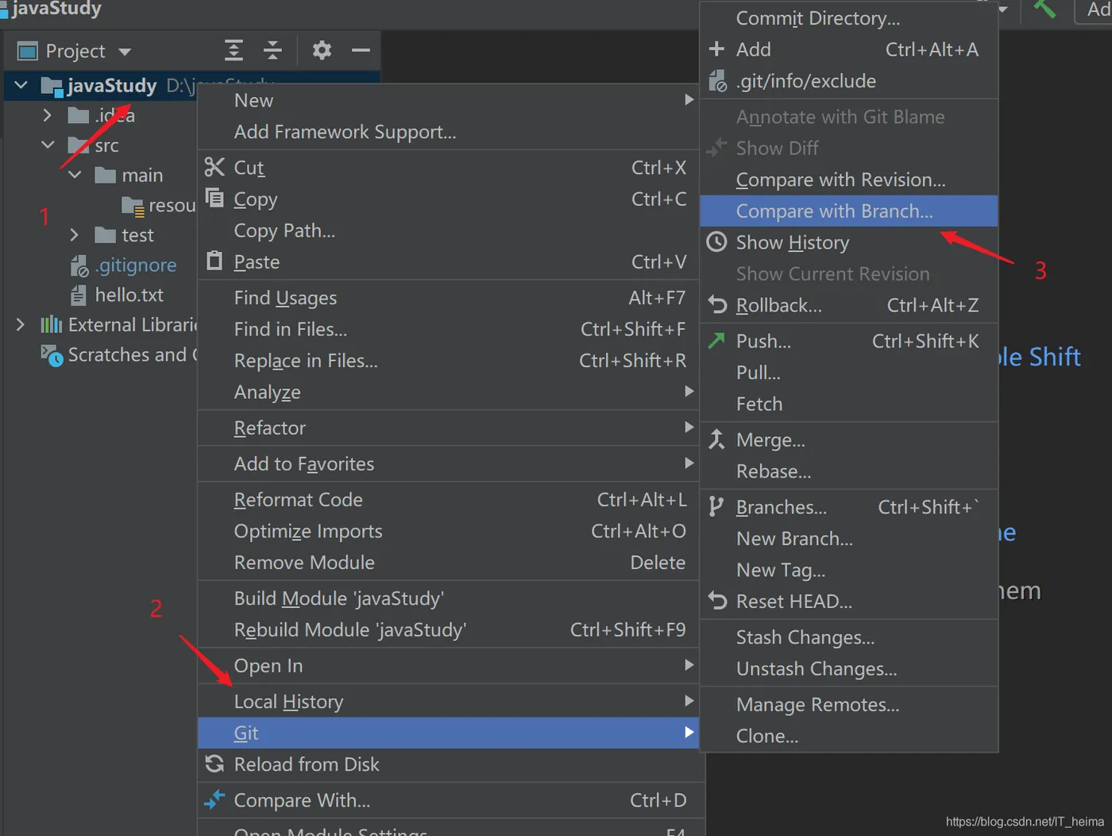Click the merge icon beside Merge
The height and width of the screenshot is (836, 1112).
716,439
